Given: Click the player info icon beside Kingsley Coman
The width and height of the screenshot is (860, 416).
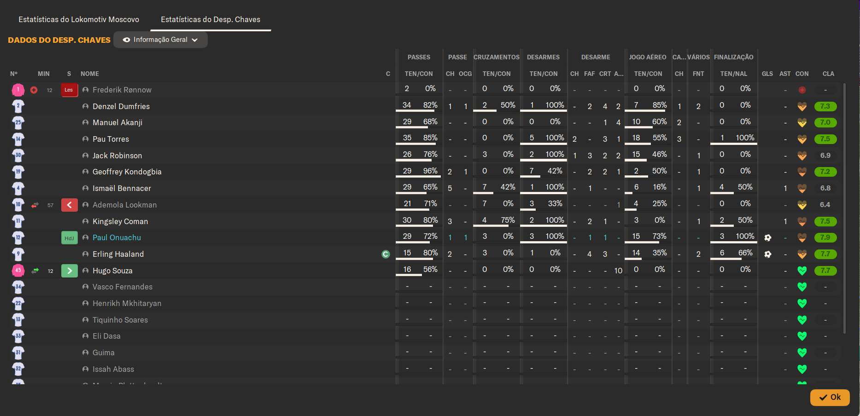Looking at the screenshot, I should [85, 221].
